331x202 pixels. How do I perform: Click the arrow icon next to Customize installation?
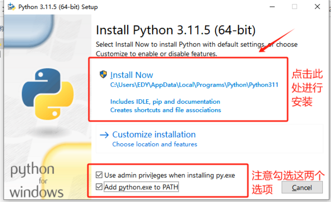[104, 135]
